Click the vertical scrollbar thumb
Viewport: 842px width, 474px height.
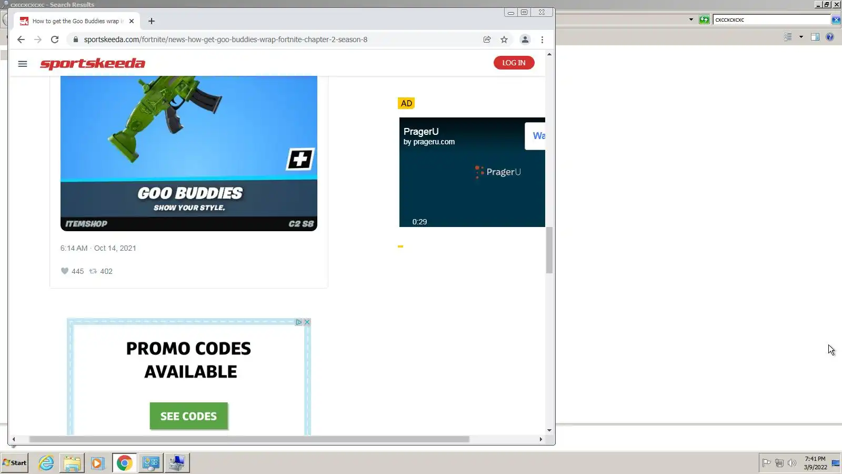(549, 250)
